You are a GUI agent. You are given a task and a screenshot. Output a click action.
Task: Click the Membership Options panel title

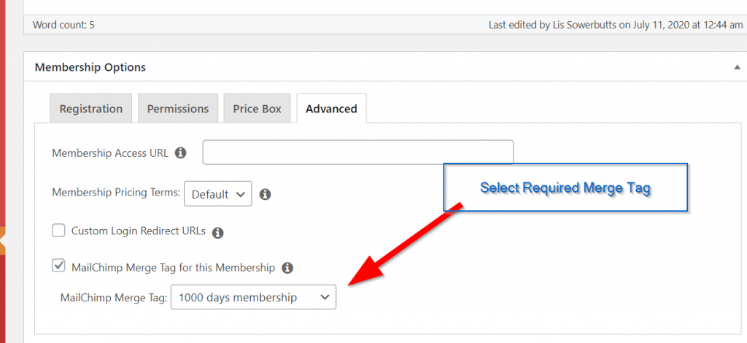point(90,67)
